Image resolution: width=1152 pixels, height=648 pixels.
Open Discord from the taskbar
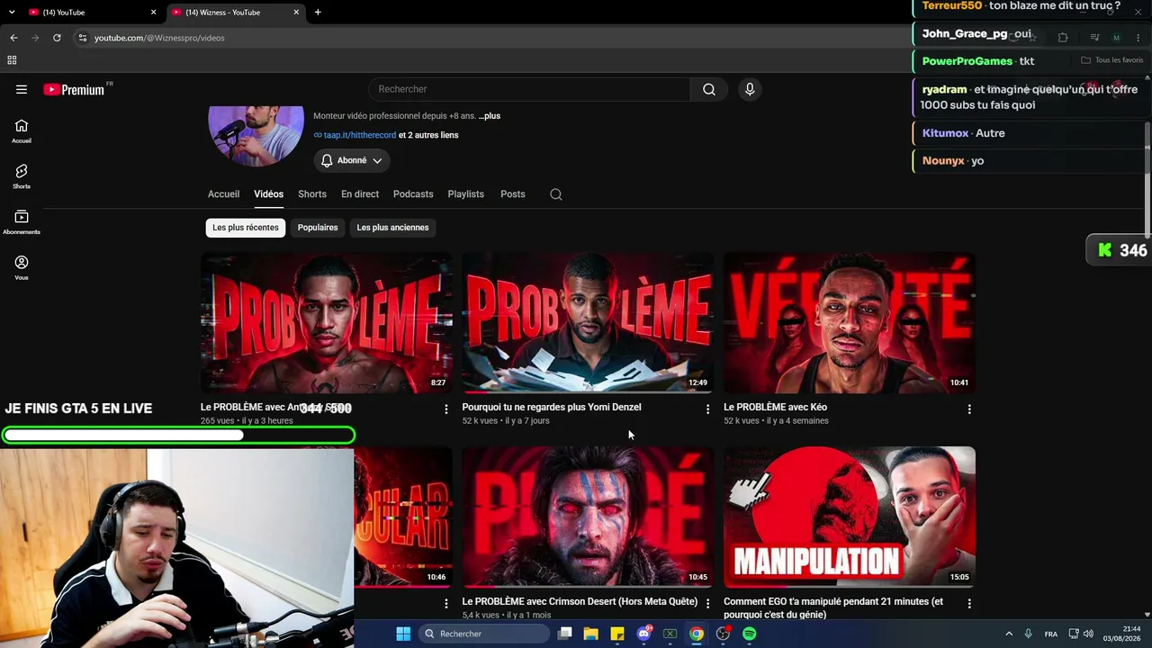(643, 634)
